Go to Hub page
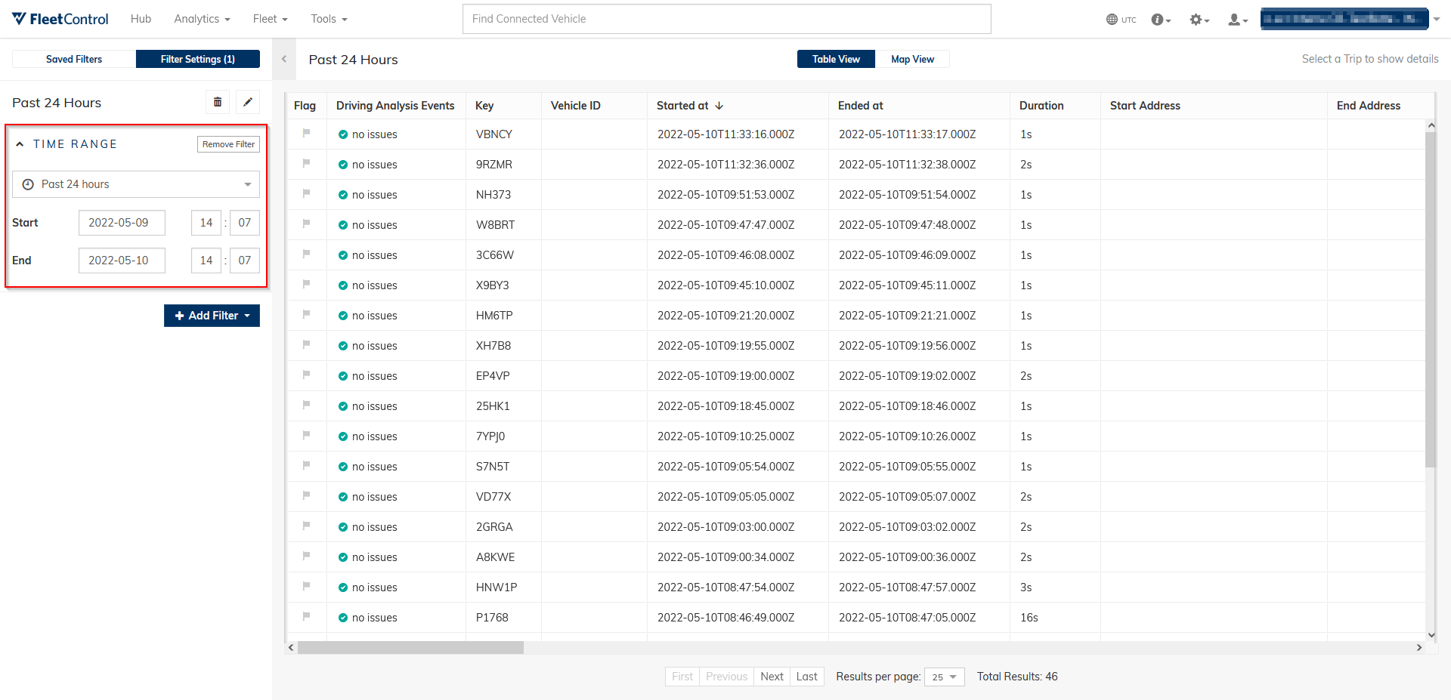Viewport: 1451px width, 700px height. (x=141, y=19)
